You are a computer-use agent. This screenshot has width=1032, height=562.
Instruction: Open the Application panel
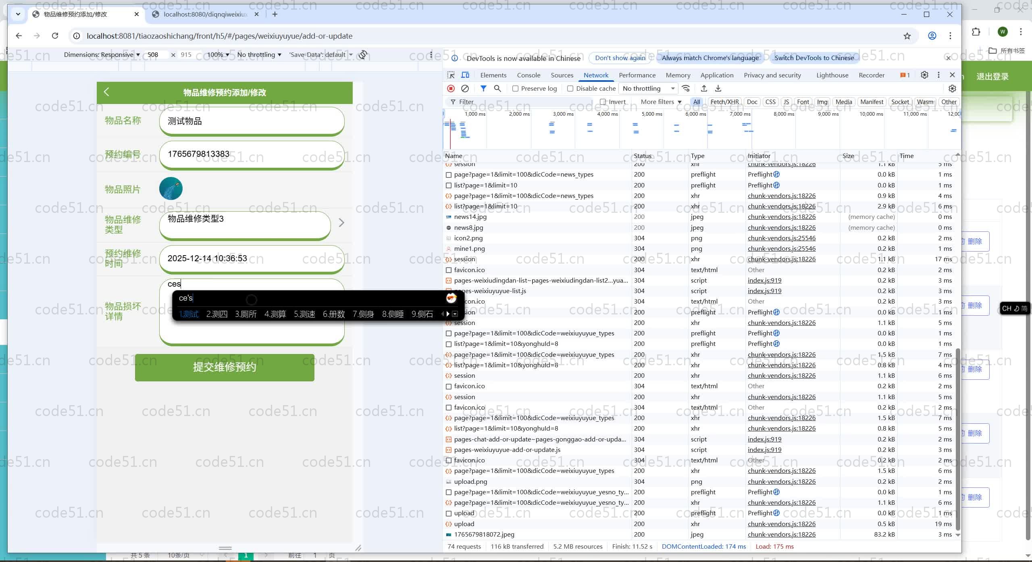717,75
